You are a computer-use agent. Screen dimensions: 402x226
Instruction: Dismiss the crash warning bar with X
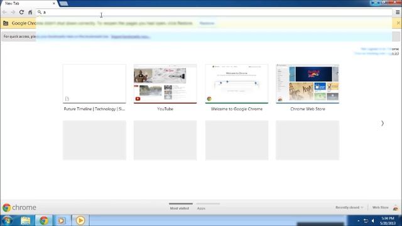[398, 23]
